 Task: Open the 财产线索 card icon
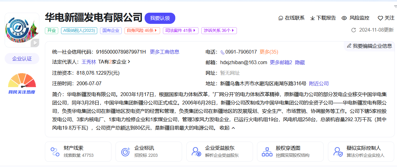coord(55,152)
